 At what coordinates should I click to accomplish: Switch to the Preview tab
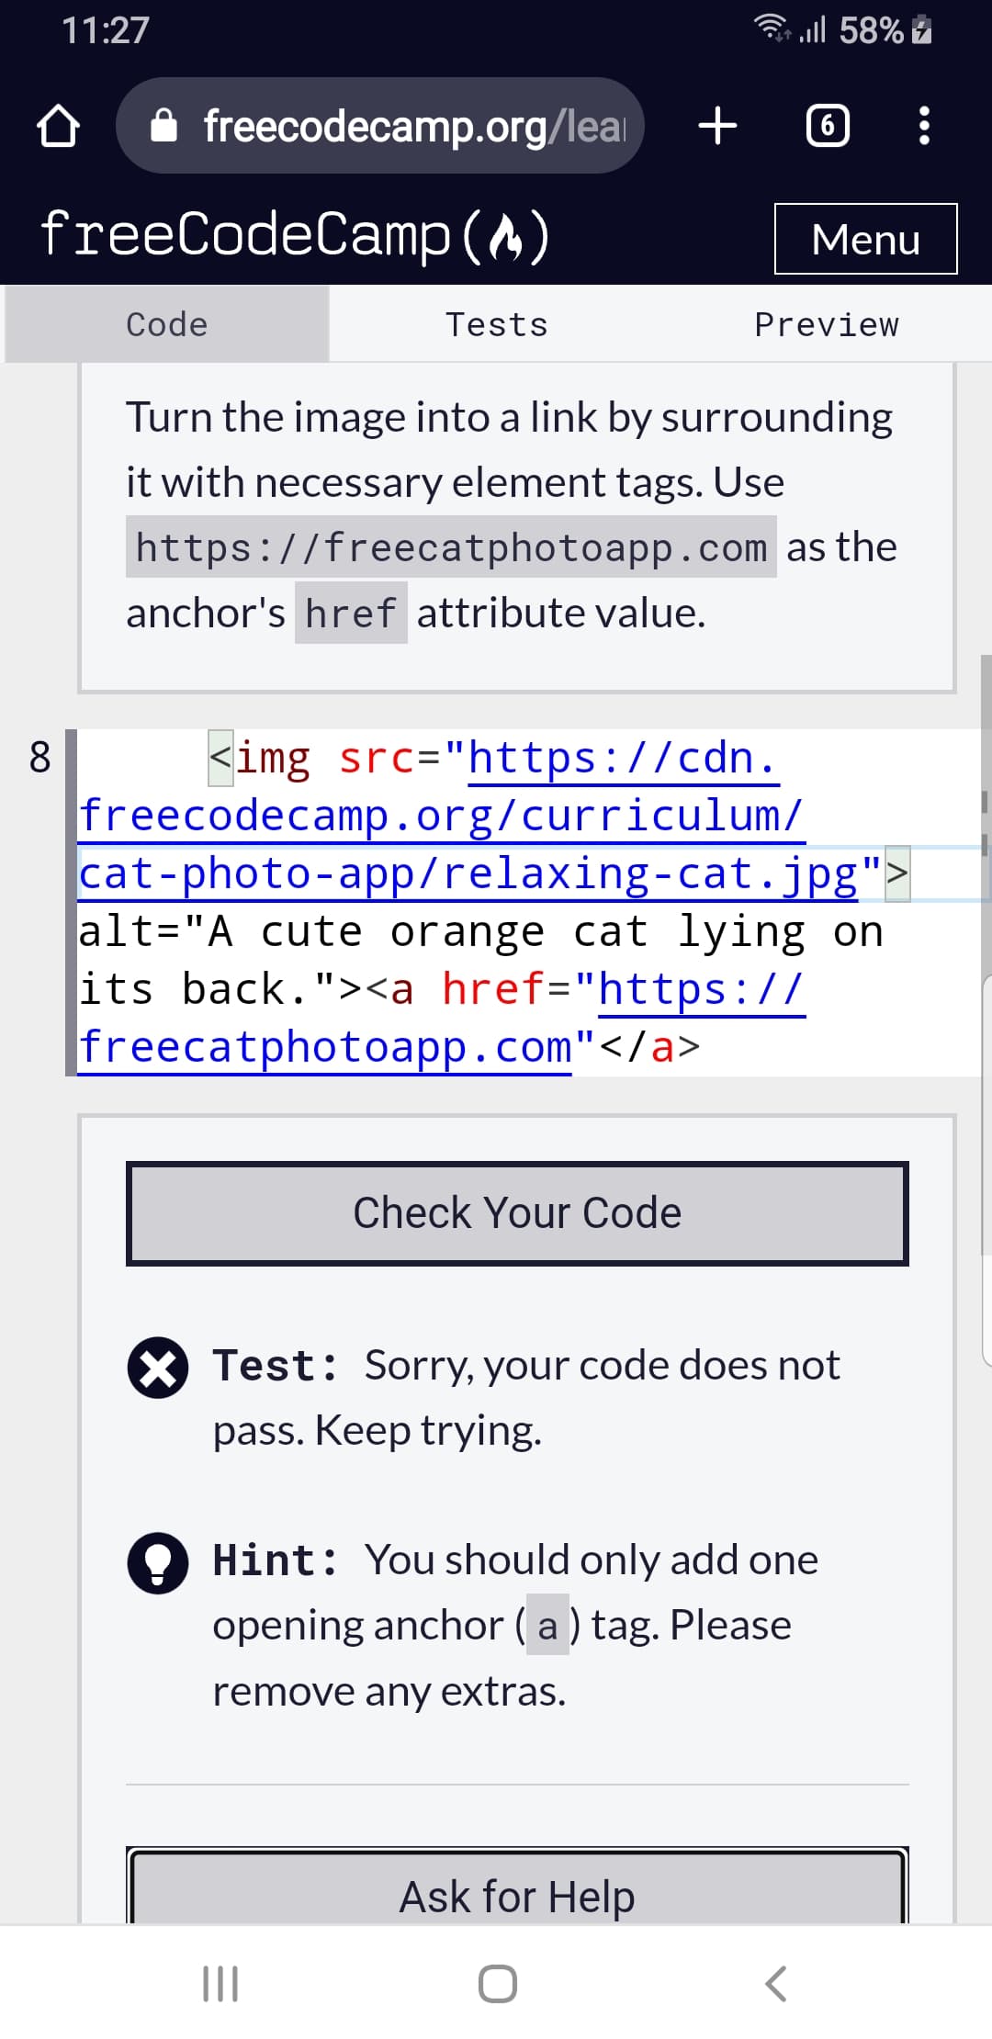click(827, 324)
